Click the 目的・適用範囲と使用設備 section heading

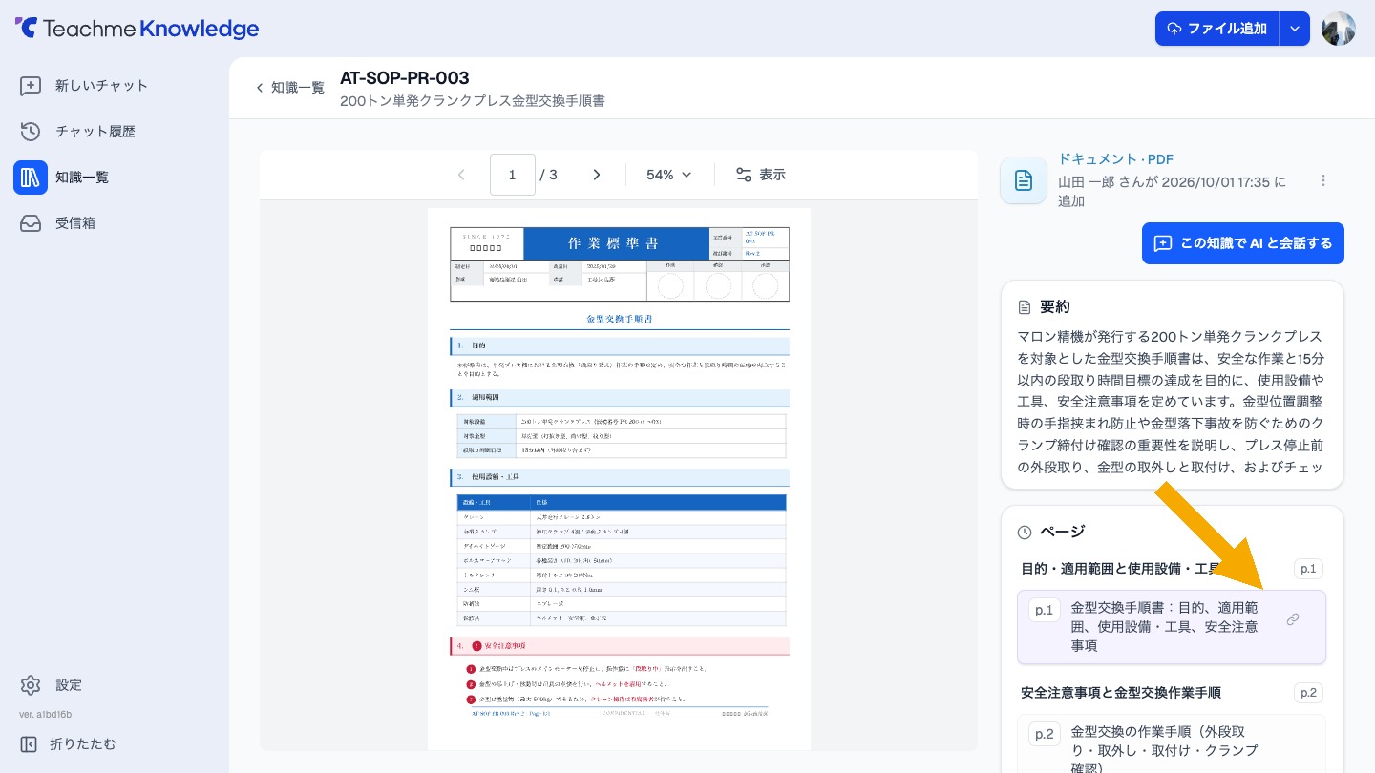[x=1122, y=570]
